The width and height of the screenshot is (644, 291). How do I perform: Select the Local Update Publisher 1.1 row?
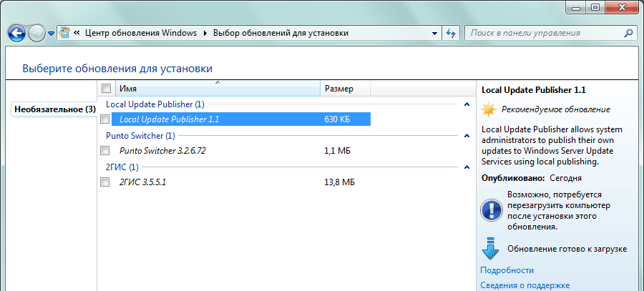241,119
